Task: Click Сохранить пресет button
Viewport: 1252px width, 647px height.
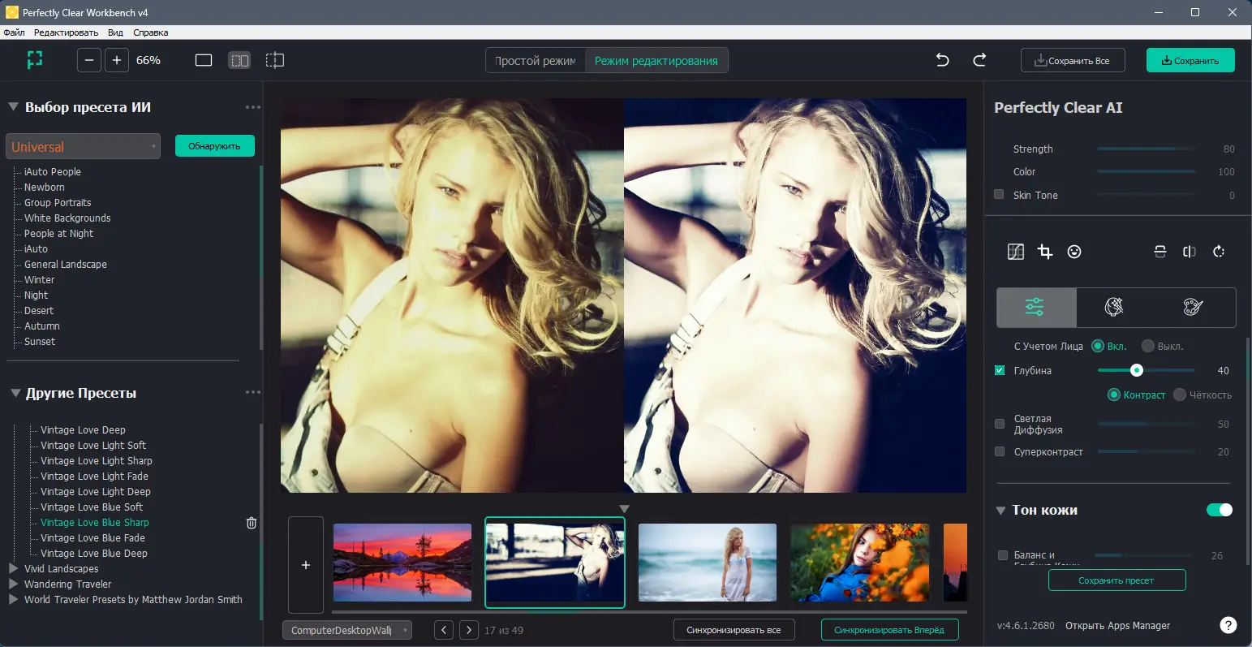Action: [x=1116, y=580]
